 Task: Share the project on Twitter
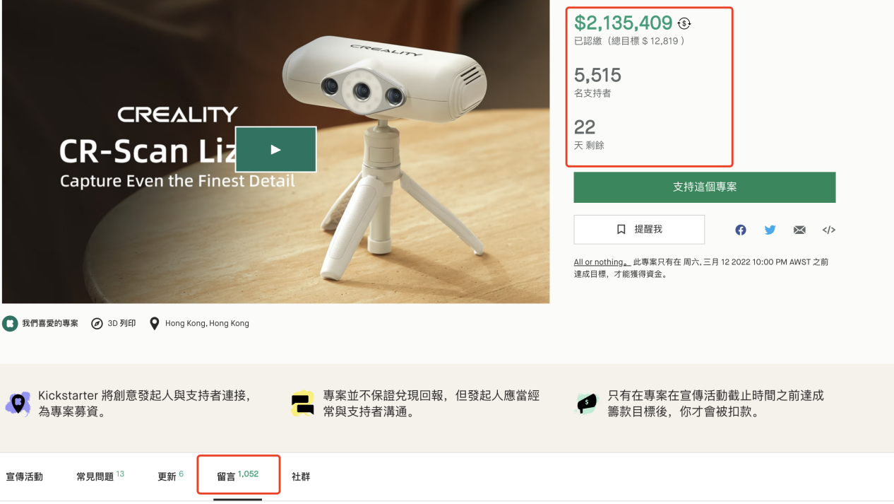[x=770, y=229]
